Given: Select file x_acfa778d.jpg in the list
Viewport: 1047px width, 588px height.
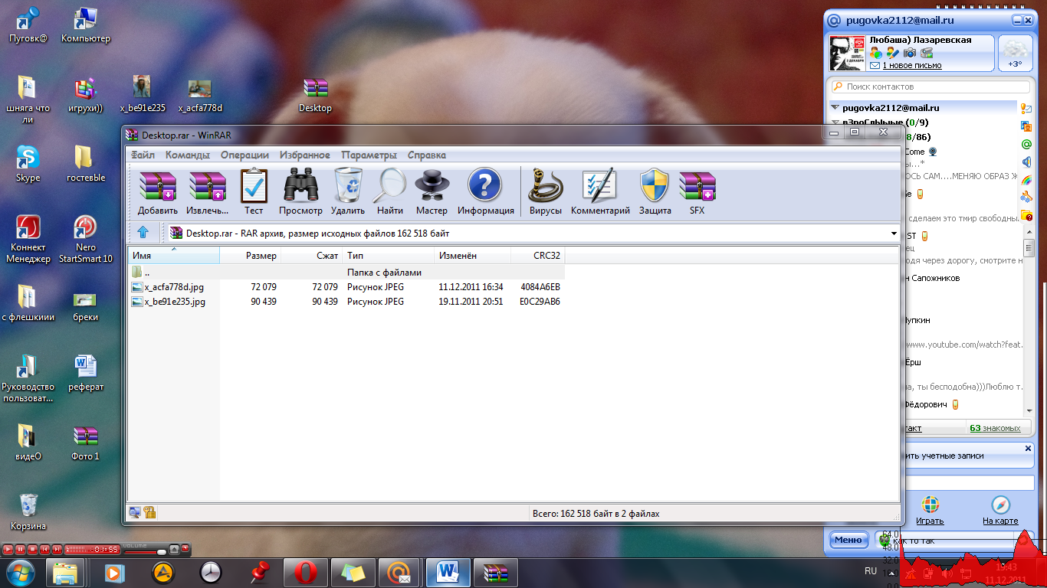Looking at the screenshot, I should [x=347, y=287].
